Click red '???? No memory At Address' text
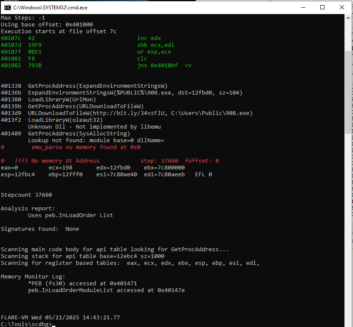353x327 pixels. pyautogui.click(x=57, y=161)
